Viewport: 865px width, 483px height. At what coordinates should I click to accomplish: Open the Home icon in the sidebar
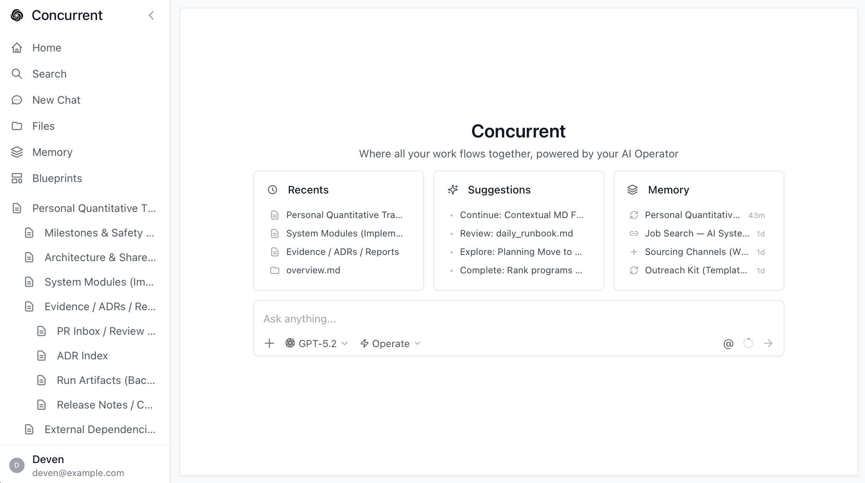pos(17,48)
